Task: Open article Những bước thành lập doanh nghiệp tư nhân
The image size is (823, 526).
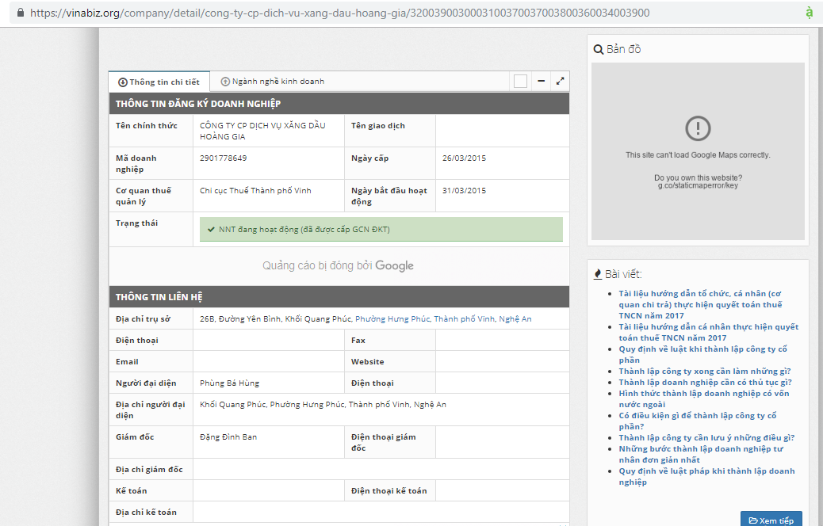Action: point(701,454)
